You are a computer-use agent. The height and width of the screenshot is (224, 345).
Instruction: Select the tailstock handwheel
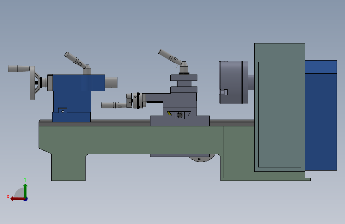click(x=33, y=83)
